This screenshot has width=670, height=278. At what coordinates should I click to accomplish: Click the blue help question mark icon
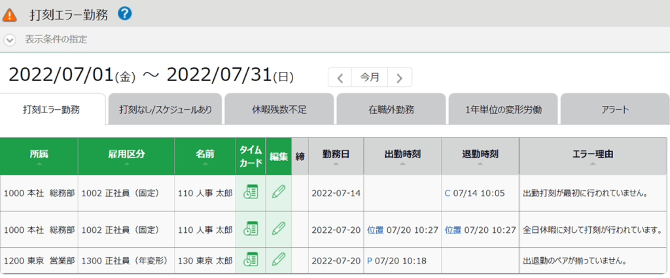tap(125, 13)
